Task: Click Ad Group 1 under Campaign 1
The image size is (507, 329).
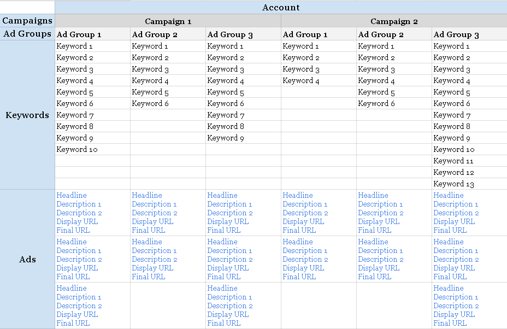Action: coord(79,34)
